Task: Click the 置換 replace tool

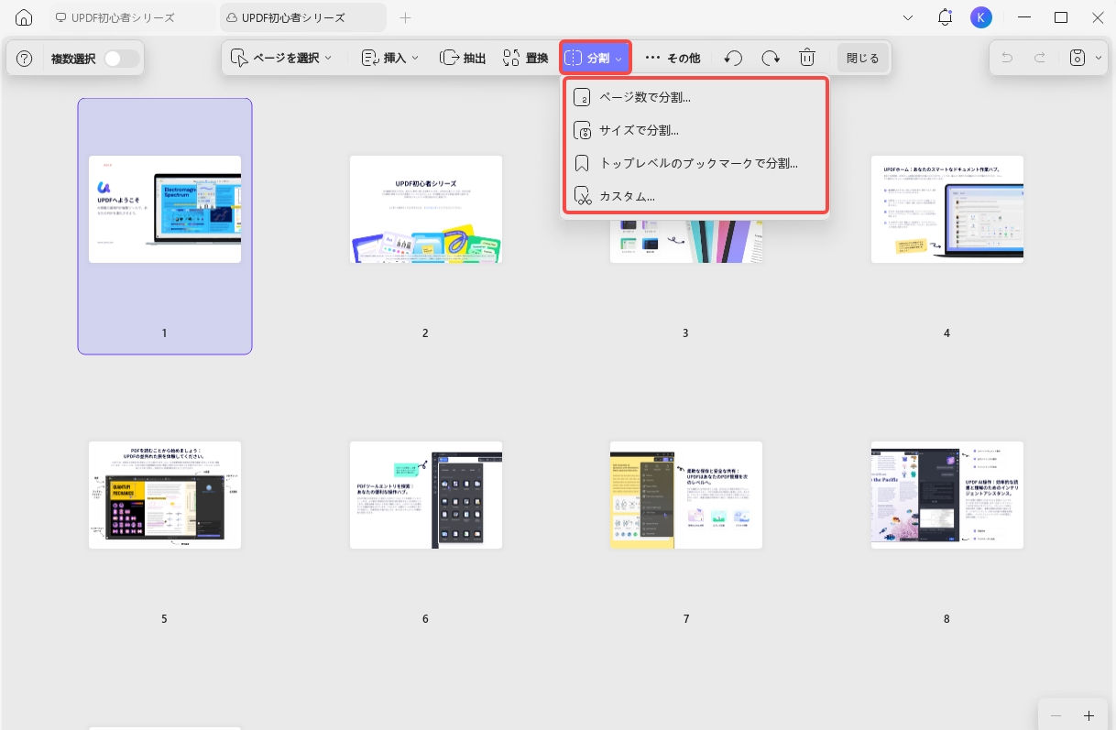Action: (x=525, y=58)
